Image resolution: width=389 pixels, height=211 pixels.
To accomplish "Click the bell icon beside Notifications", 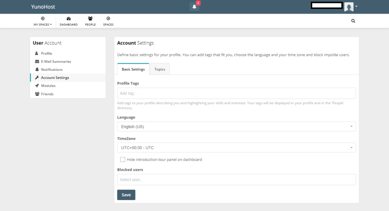I will [37, 69].
